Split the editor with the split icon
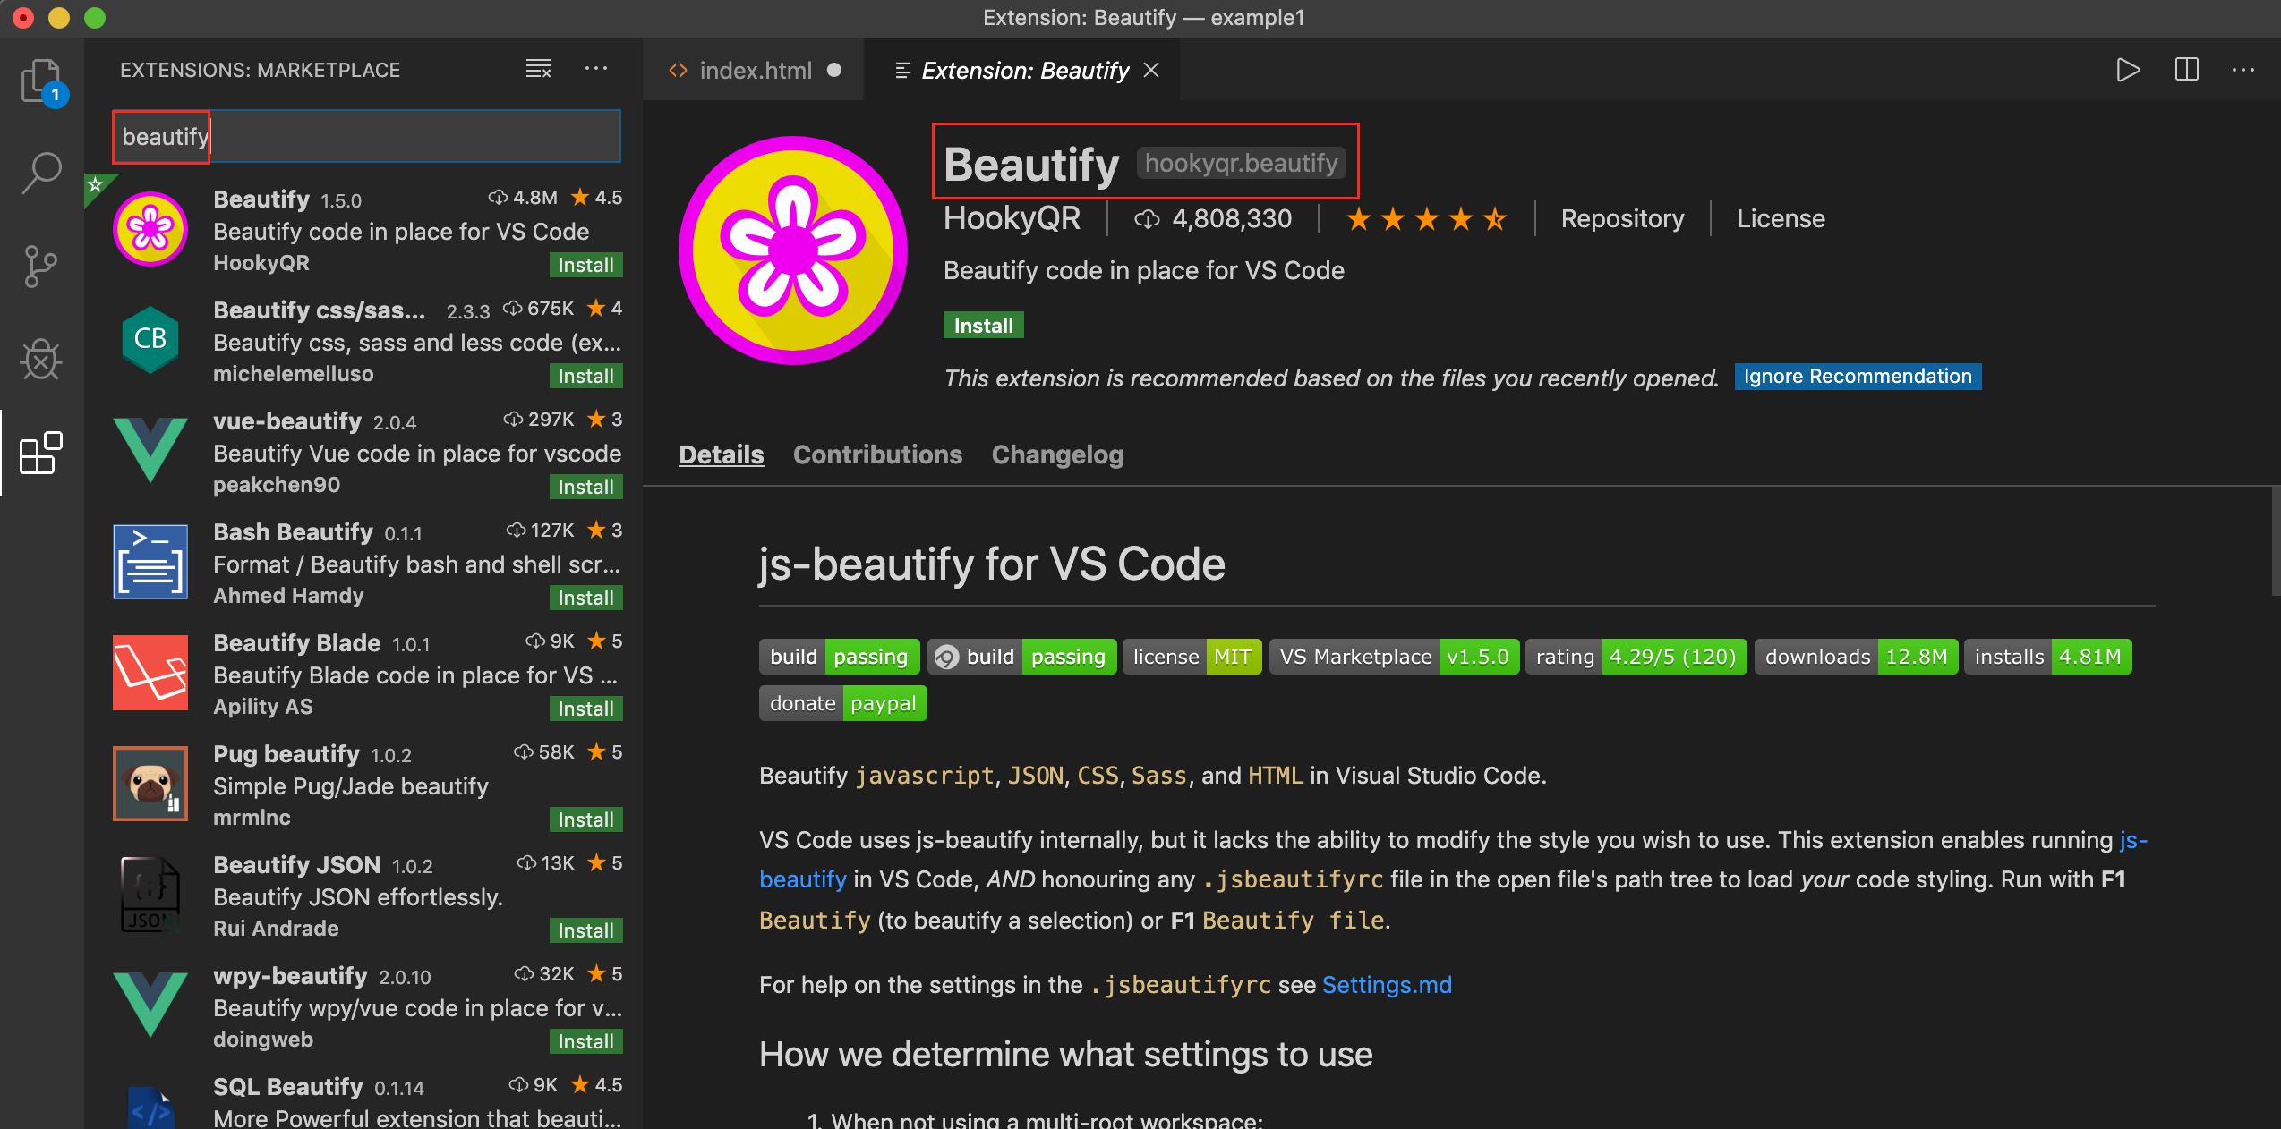 tap(2186, 70)
